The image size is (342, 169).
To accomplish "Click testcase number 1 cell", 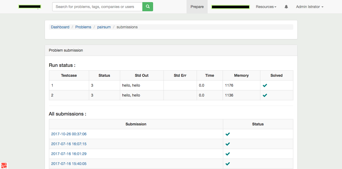I will [69, 85].
